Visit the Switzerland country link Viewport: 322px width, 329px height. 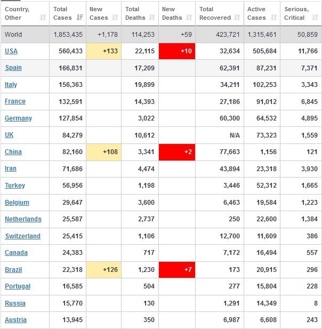click(x=22, y=236)
